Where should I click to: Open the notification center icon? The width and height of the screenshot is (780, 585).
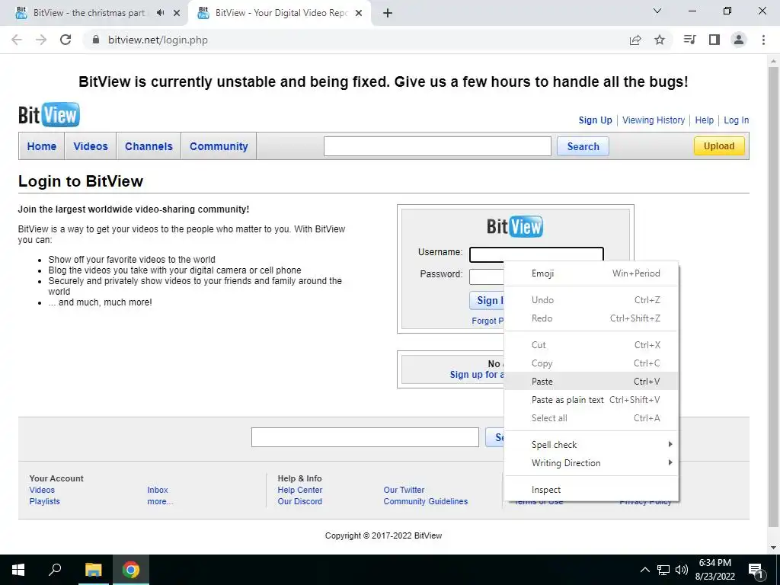[x=756, y=571]
